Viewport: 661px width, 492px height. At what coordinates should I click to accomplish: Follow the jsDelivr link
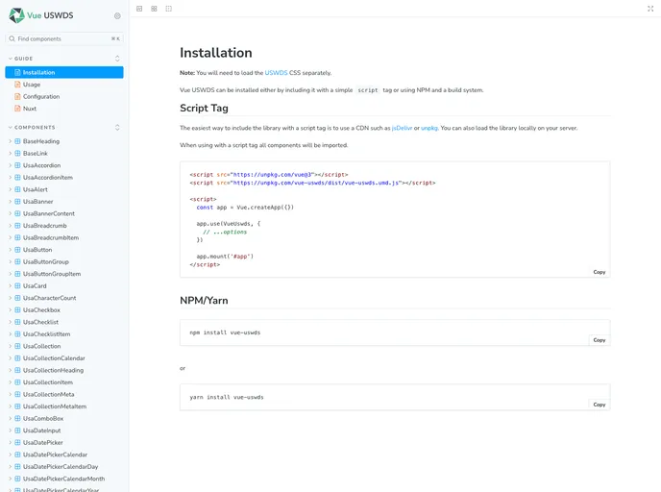pos(401,128)
